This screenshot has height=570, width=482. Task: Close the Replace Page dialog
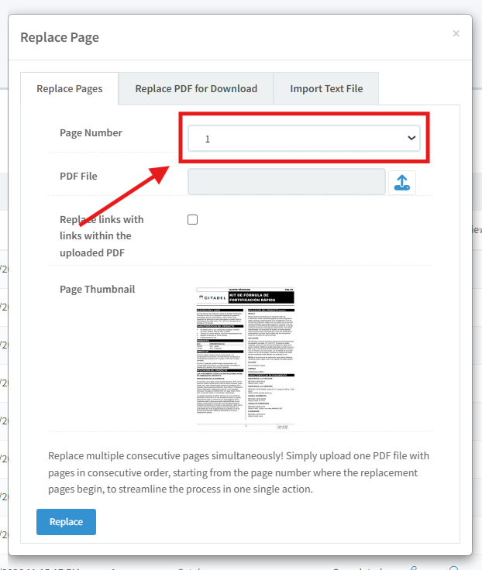click(456, 33)
